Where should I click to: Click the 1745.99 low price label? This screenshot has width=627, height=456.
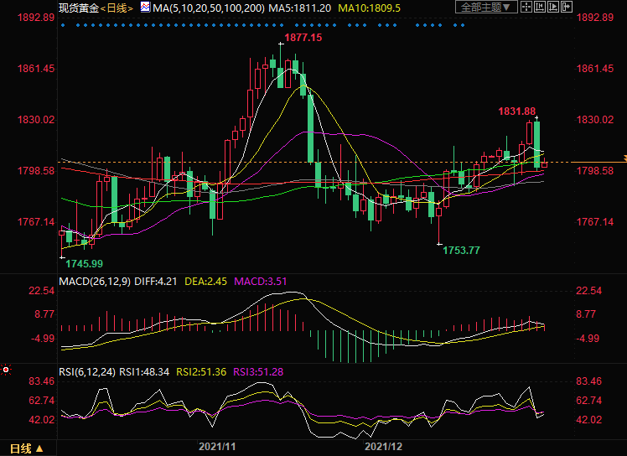click(85, 262)
